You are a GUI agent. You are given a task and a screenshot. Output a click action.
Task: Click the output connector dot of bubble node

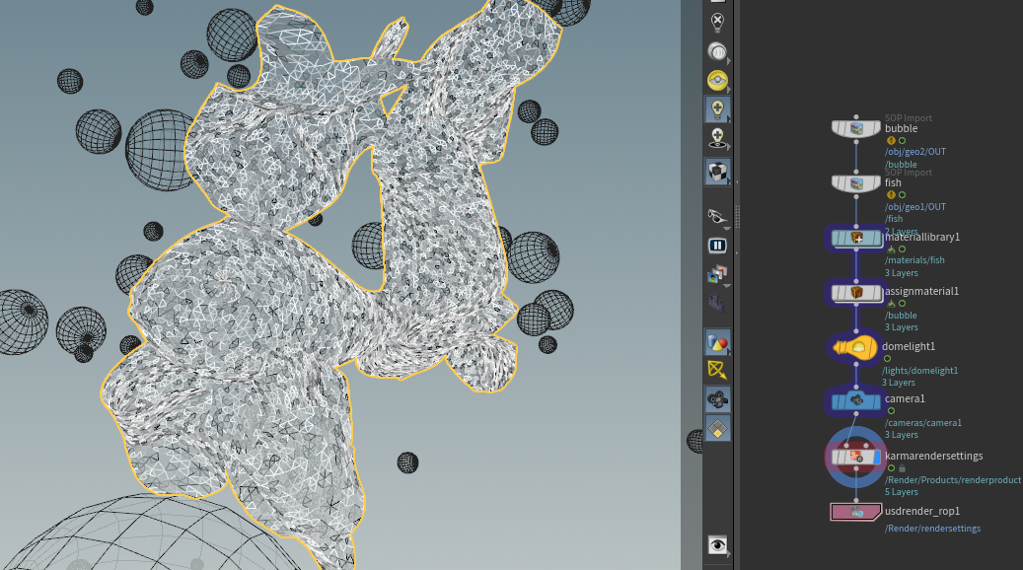tap(856, 140)
